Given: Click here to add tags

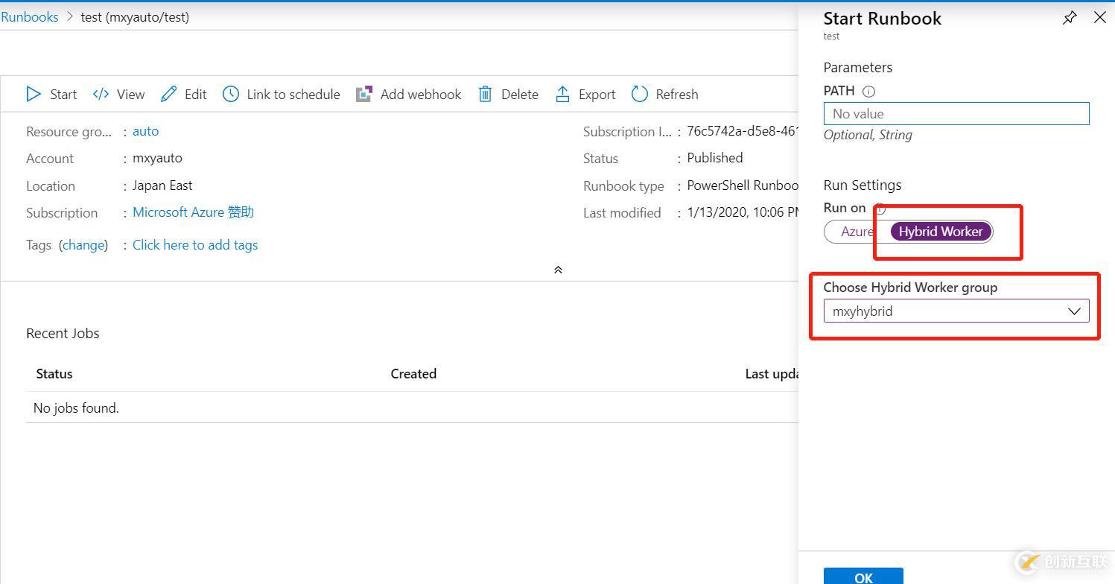Looking at the screenshot, I should pos(195,244).
